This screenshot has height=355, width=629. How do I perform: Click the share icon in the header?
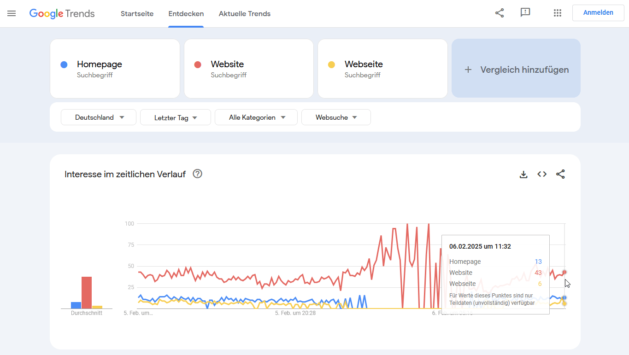(500, 13)
